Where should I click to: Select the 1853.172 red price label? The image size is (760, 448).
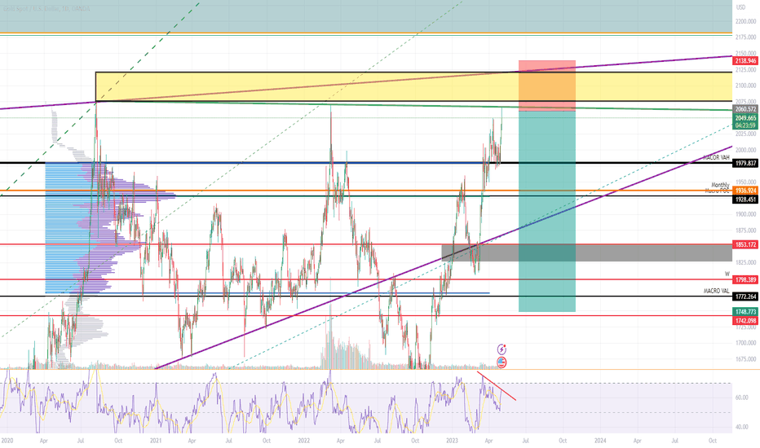click(745, 244)
